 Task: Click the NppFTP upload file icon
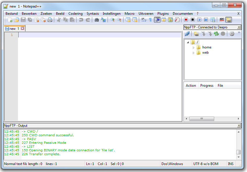coord(210,34)
